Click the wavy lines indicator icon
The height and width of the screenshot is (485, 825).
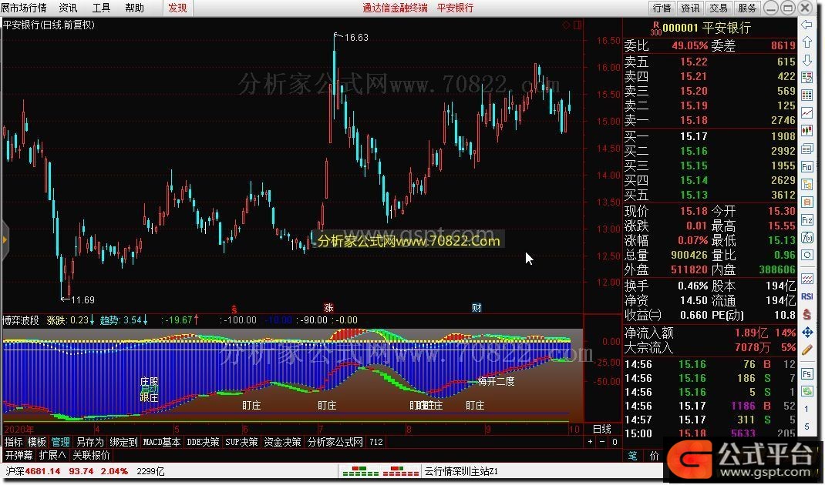coord(806,279)
